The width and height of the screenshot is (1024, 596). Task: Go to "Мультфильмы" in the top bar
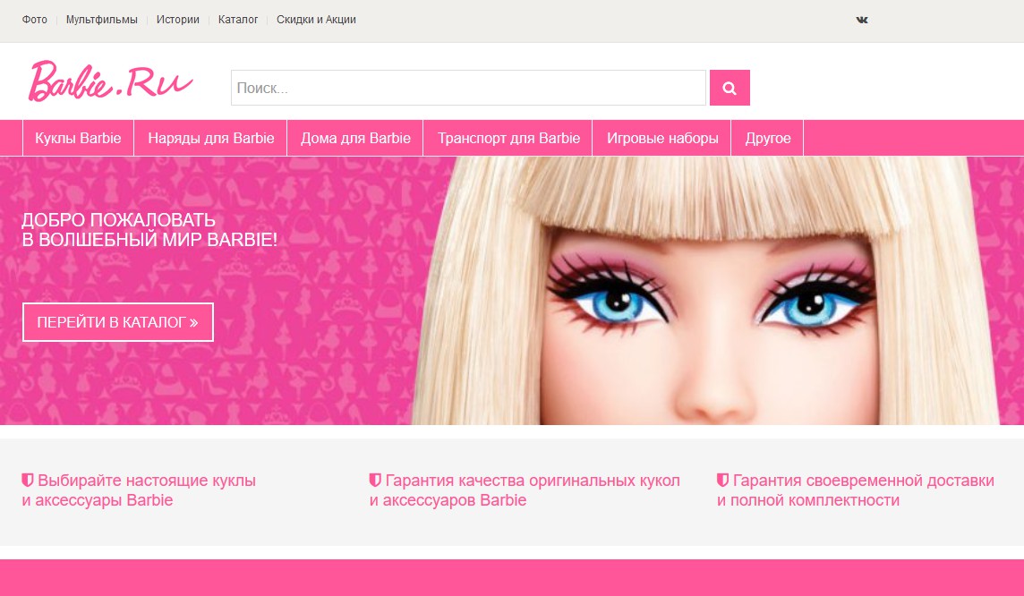(x=102, y=20)
